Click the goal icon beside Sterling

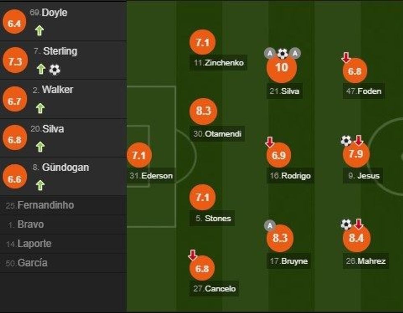pos(55,70)
